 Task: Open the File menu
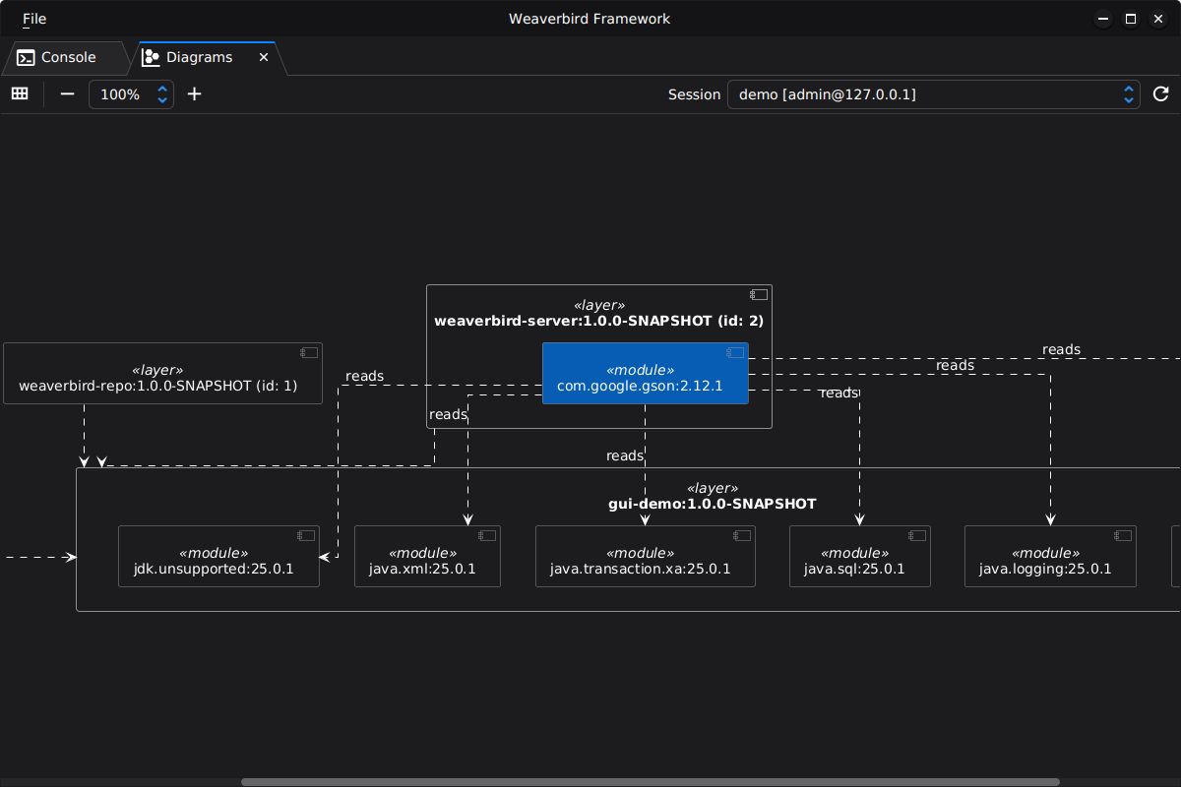pos(33,19)
